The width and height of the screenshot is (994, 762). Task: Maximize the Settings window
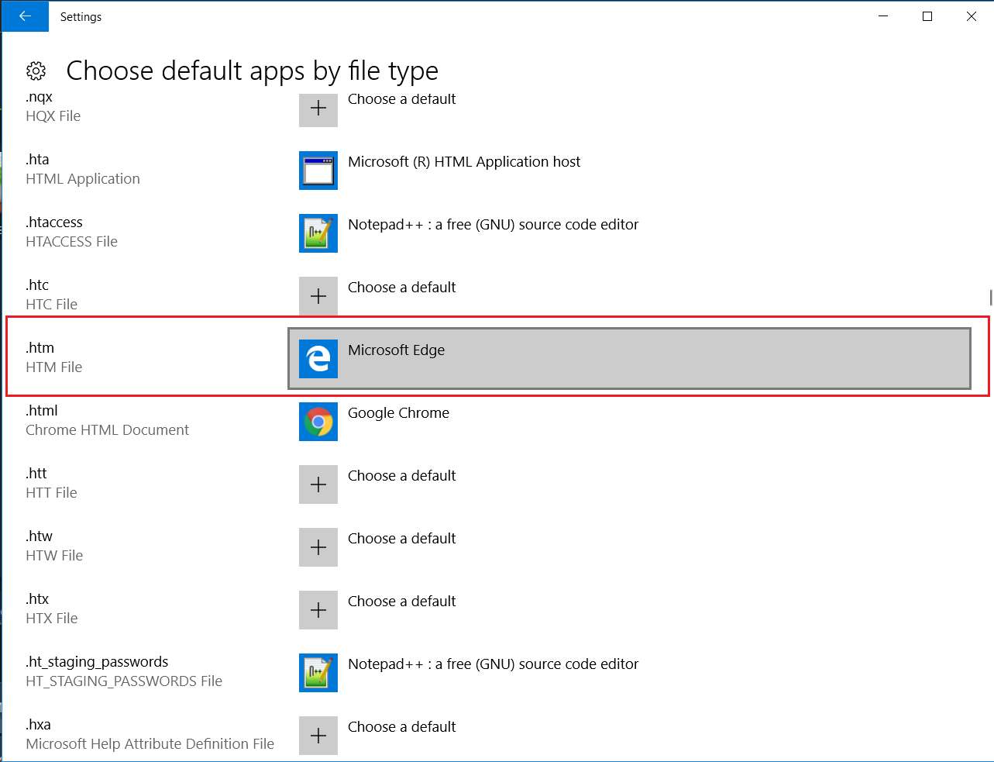point(927,16)
